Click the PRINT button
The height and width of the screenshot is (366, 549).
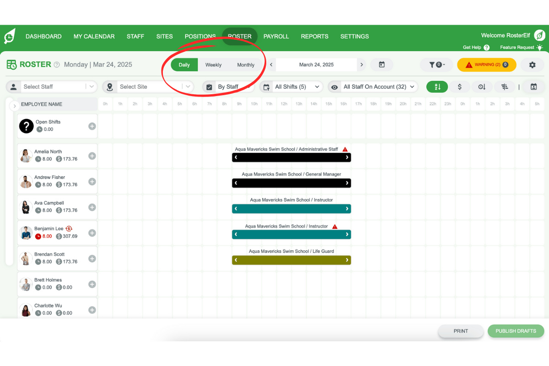[460, 331]
